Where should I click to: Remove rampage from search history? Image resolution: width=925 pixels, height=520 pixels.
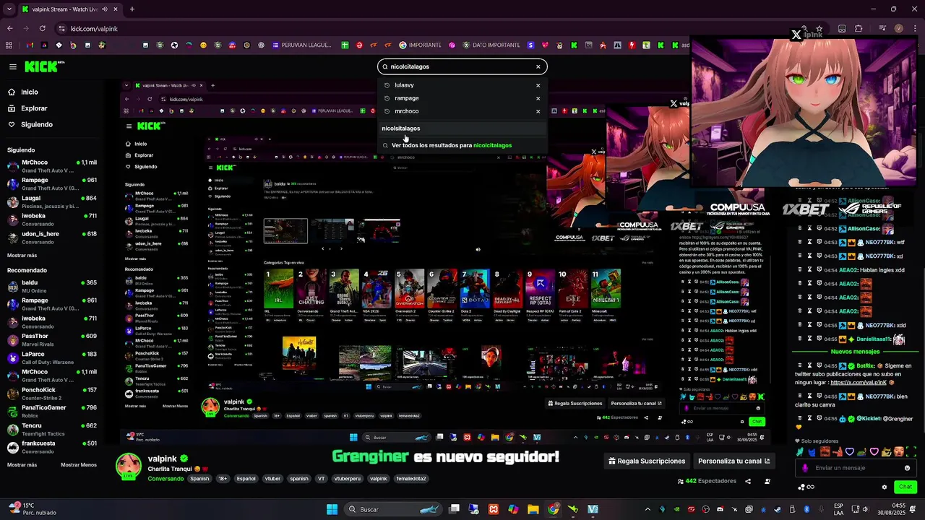point(538,98)
